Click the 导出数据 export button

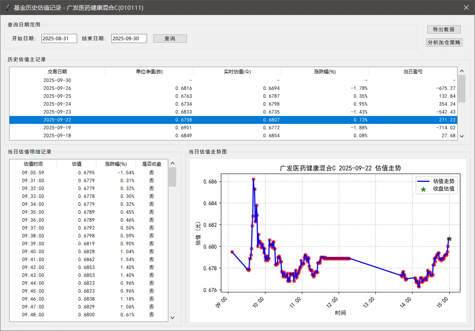[x=443, y=29]
